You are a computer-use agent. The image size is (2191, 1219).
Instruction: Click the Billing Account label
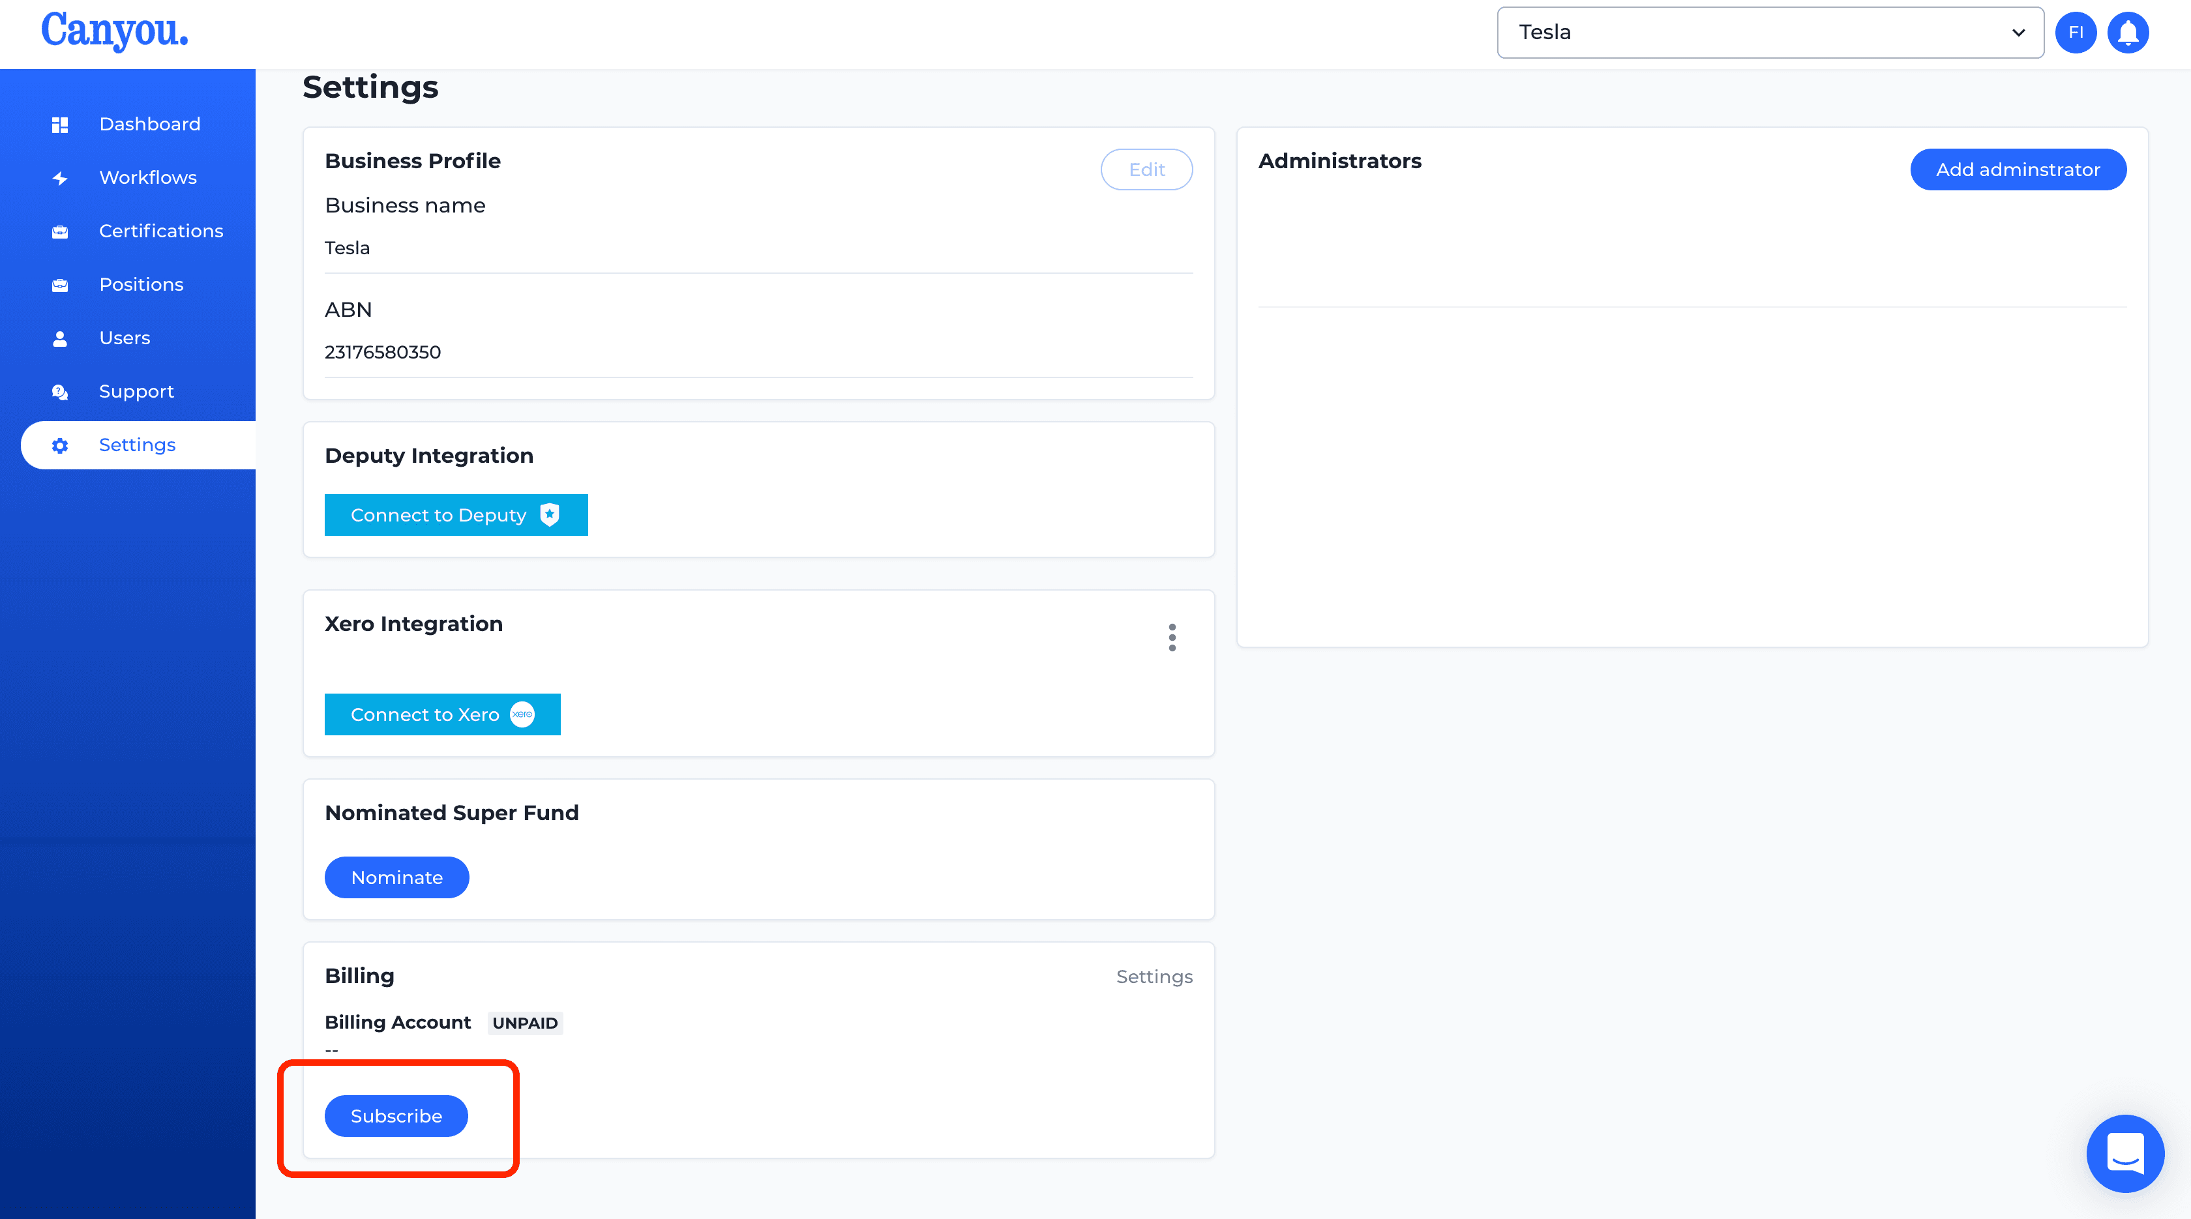pos(397,1023)
